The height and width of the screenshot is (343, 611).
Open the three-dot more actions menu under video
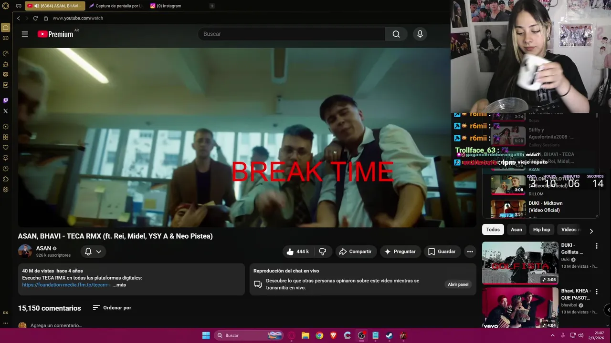[x=470, y=252]
